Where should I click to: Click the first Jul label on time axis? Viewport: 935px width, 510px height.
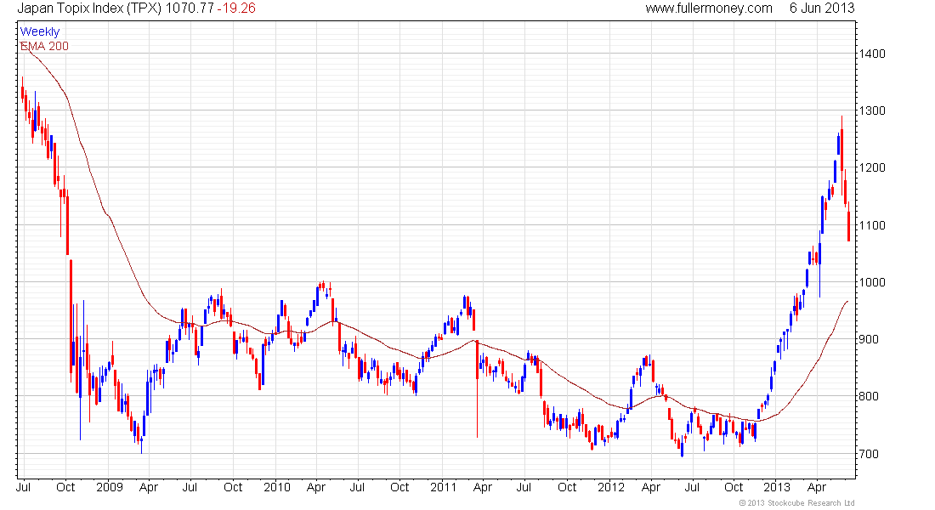[x=23, y=487]
